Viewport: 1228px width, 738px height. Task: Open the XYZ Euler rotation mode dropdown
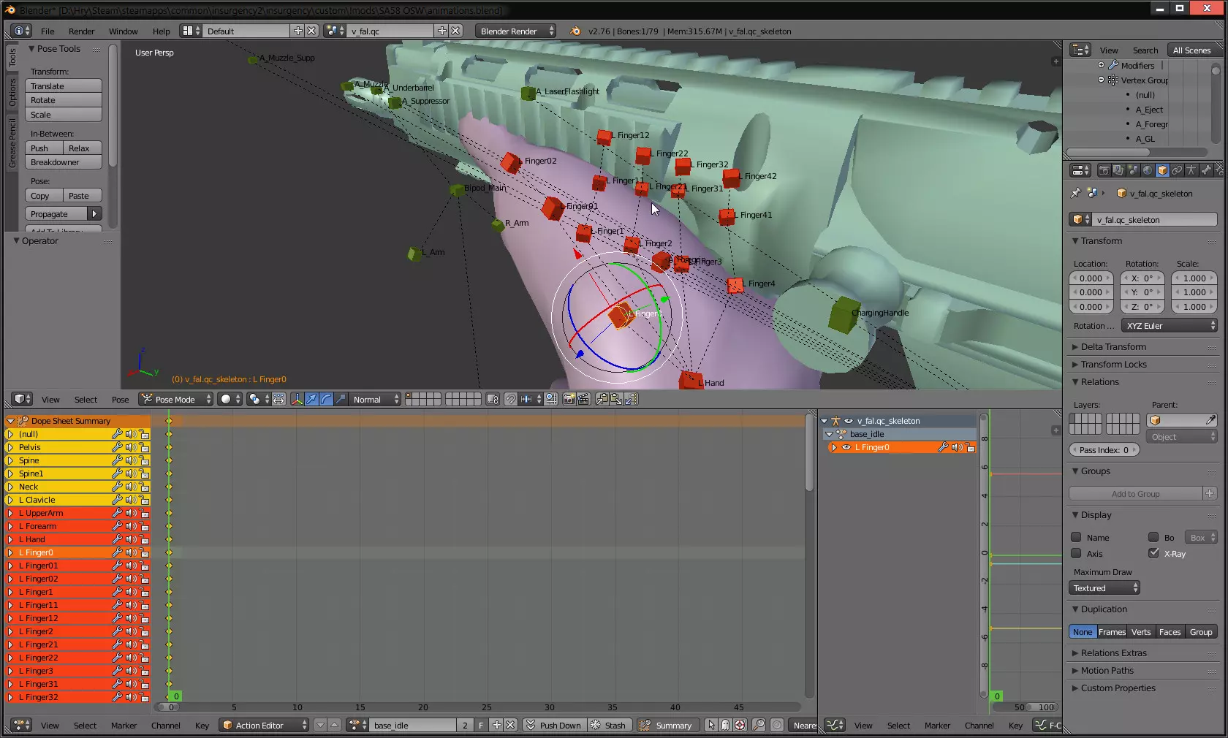tap(1170, 326)
